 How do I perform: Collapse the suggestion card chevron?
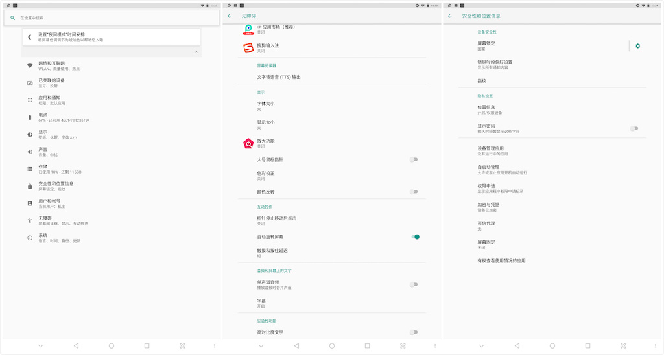(x=196, y=52)
